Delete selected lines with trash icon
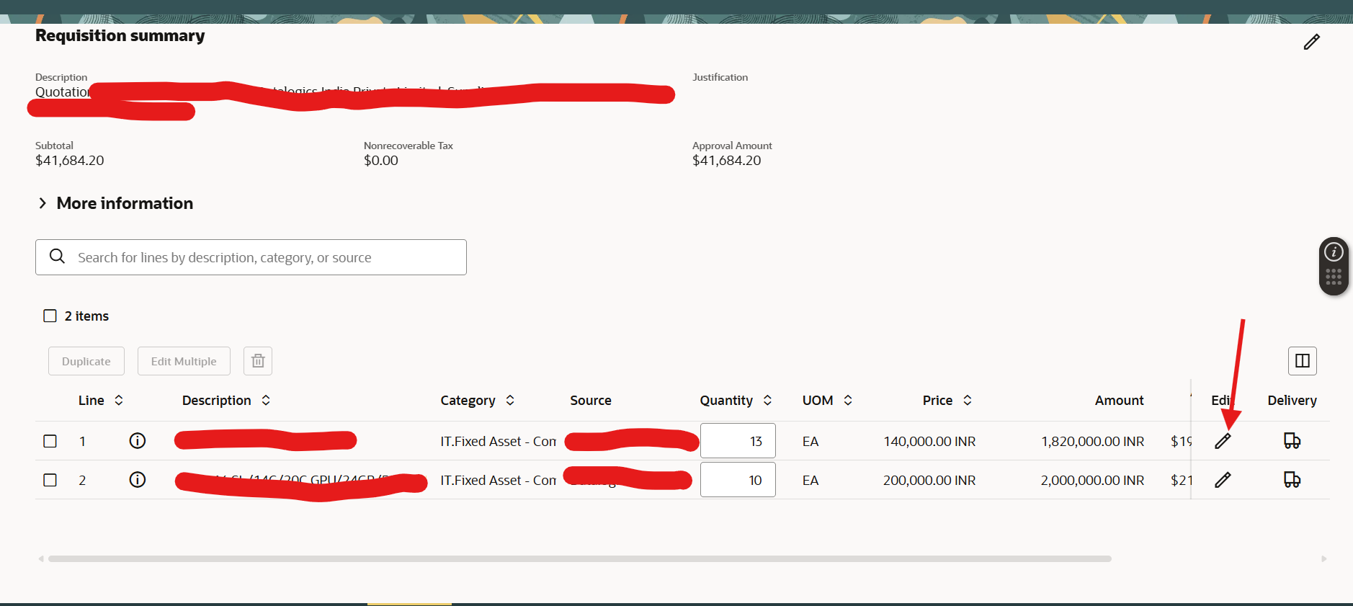Viewport: 1353px width, 606px height. point(258,361)
